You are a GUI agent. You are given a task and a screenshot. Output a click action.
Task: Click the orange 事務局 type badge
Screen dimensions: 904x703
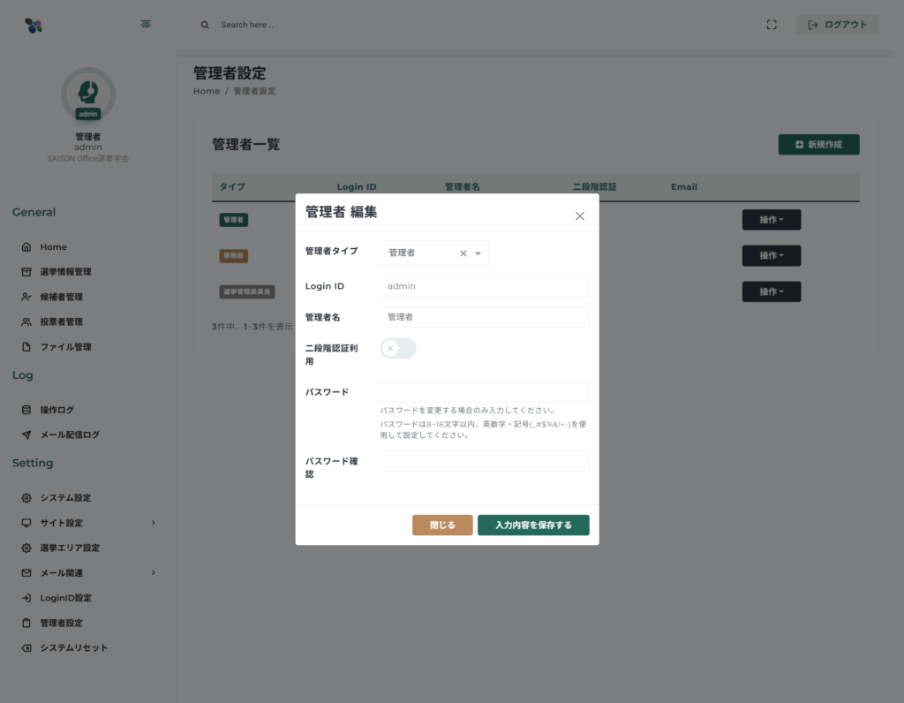pos(233,255)
